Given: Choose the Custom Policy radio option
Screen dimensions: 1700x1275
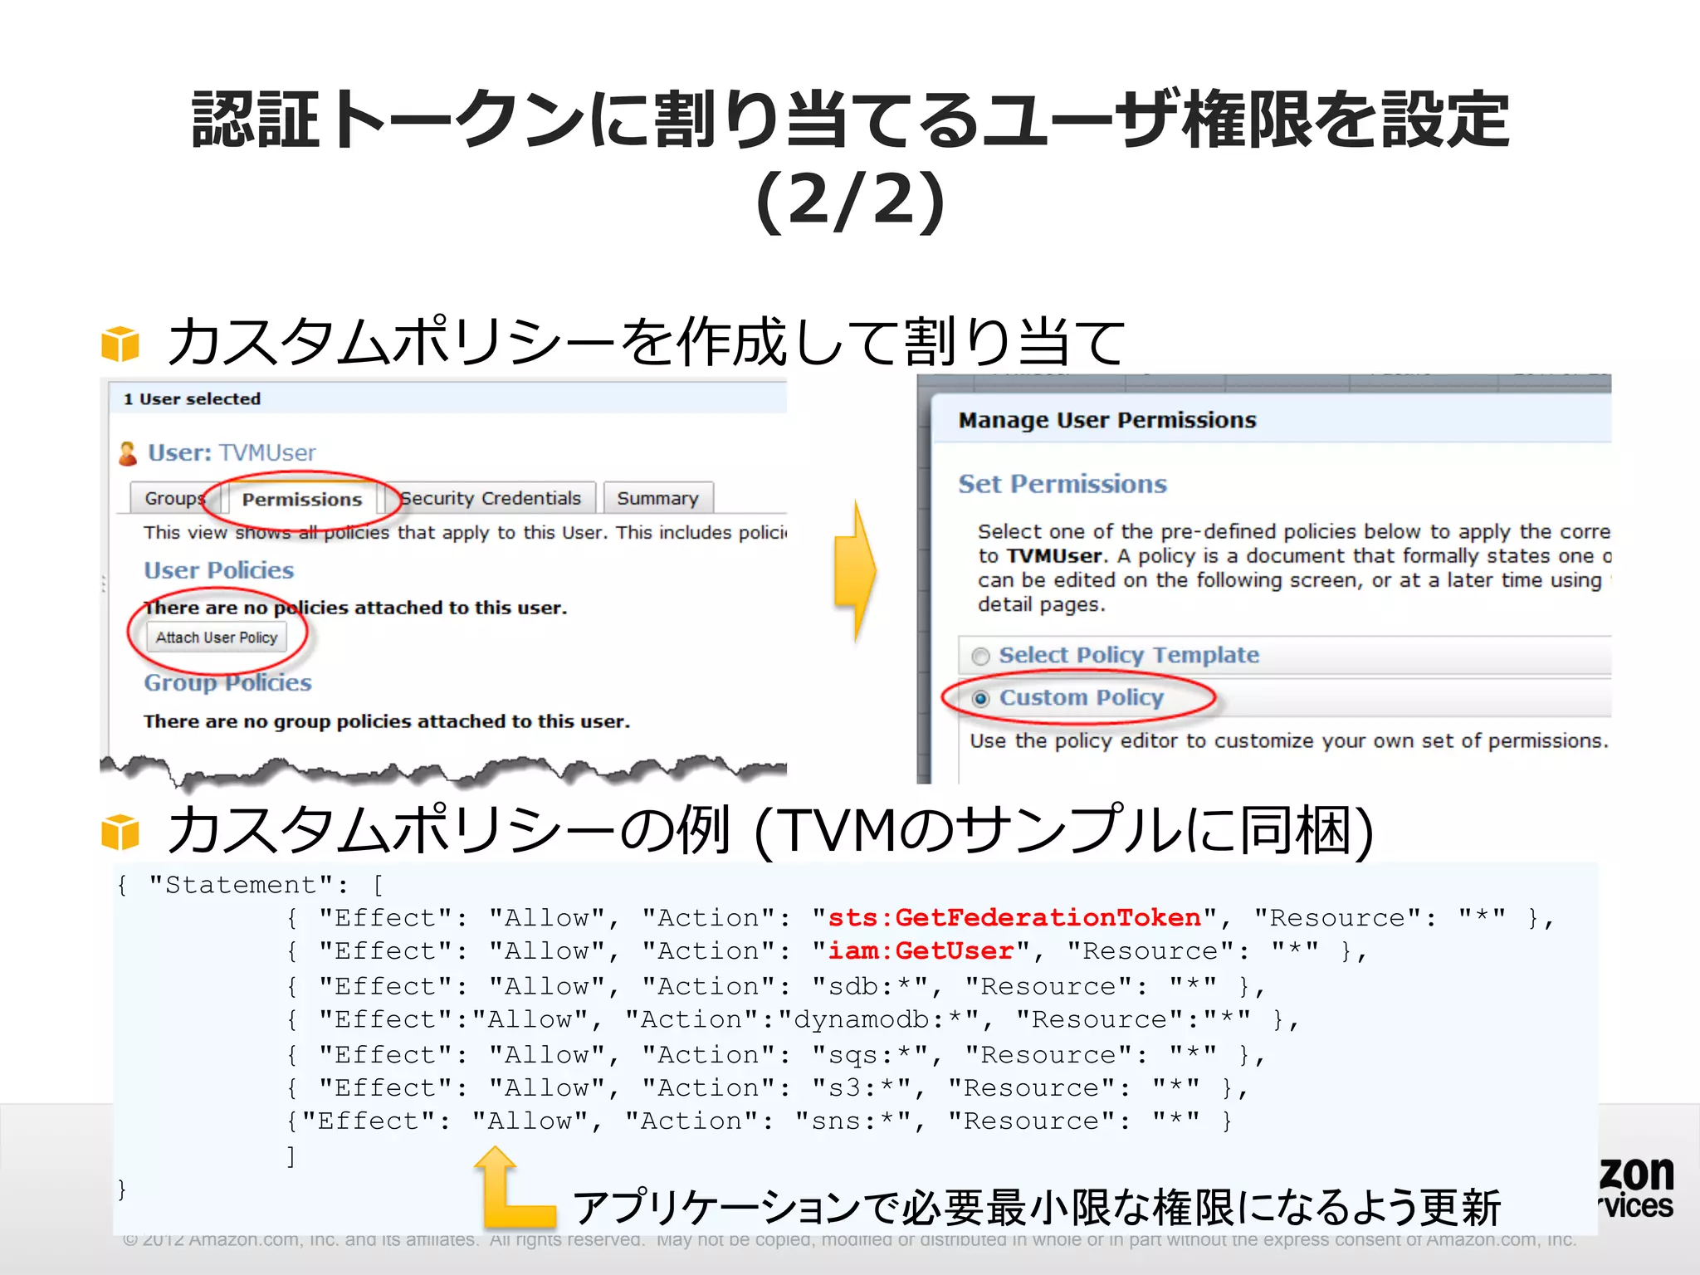Looking at the screenshot, I should click(981, 699).
